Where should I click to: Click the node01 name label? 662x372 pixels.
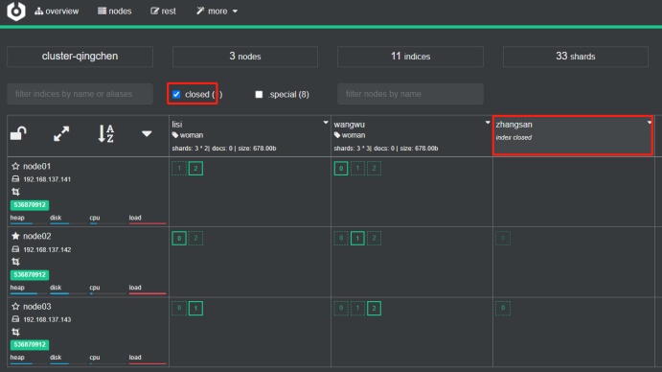36,167
